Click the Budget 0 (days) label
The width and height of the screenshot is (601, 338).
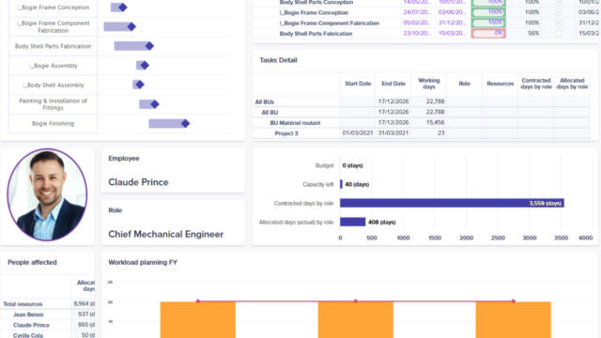coord(353,165)
